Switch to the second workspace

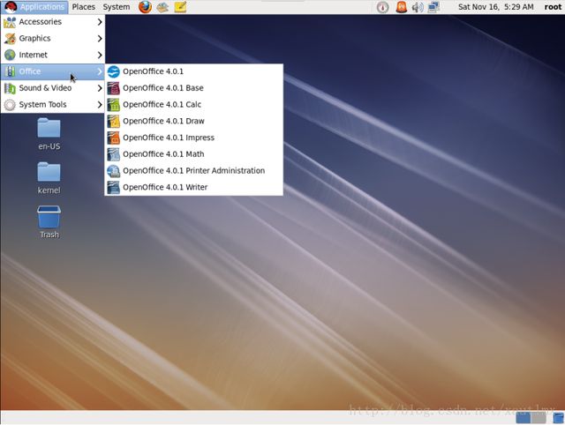539,418
